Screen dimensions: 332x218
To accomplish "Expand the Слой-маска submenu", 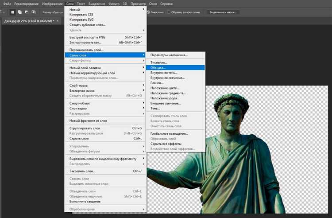I will [105, 86].
